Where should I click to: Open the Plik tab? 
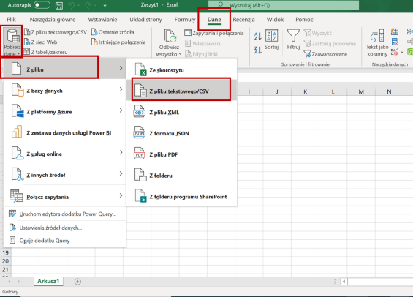click(x=11, y=20)
